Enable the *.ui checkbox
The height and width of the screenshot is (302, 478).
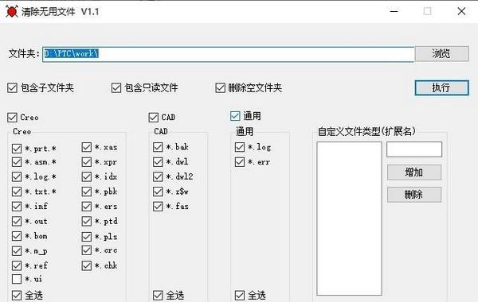pyautogui.click(x=17, y=279)
